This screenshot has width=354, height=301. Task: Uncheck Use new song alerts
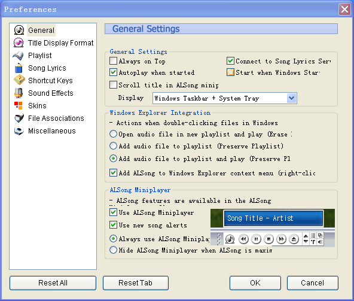point(114,225)
